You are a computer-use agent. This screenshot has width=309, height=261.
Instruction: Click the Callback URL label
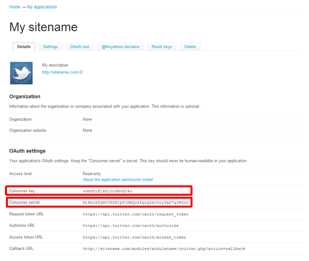21,248
